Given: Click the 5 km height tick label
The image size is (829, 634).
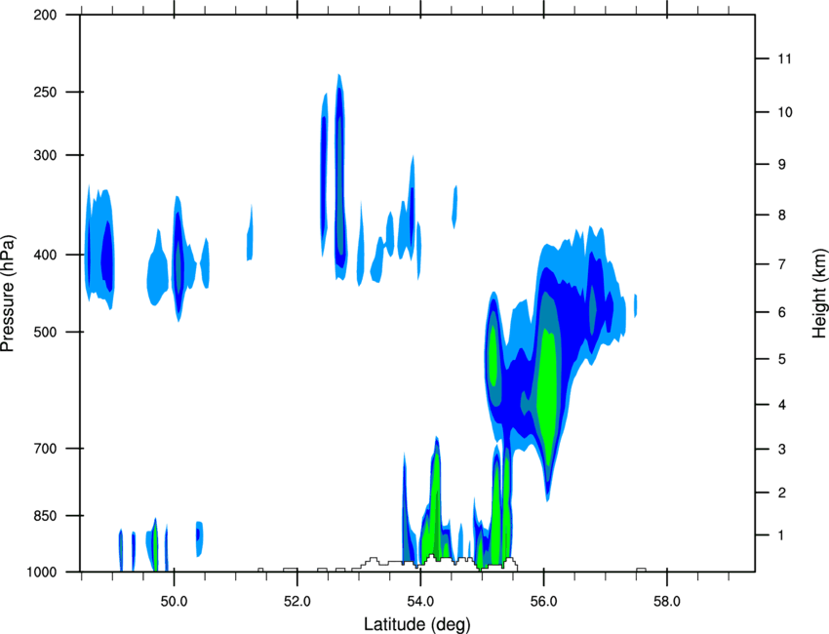Looking at the screenshot, I should [x=782, y=359].
